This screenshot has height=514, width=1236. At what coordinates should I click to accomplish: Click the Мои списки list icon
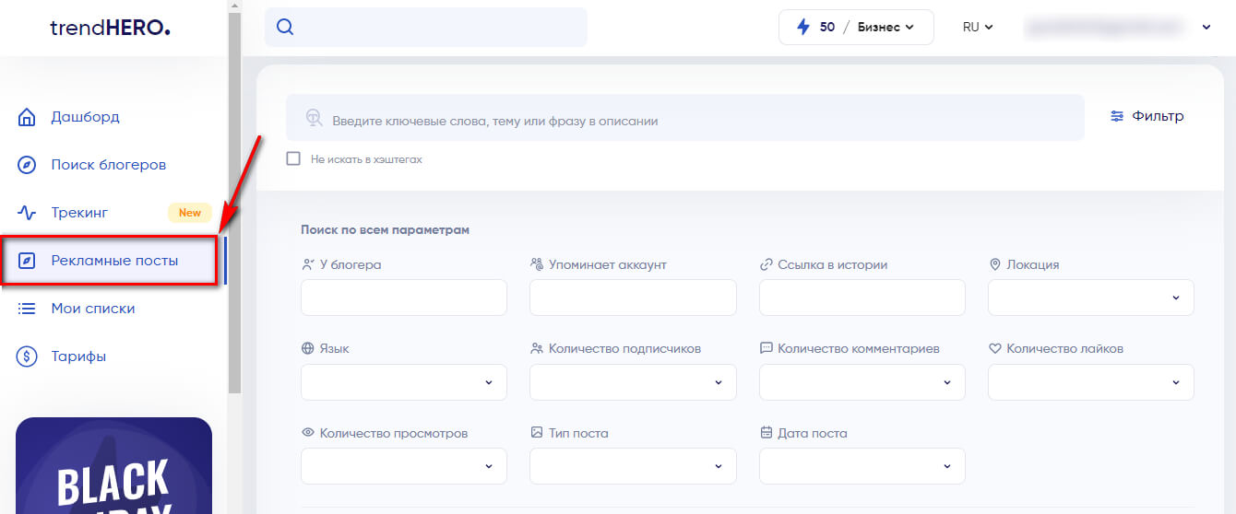(28, 309)
